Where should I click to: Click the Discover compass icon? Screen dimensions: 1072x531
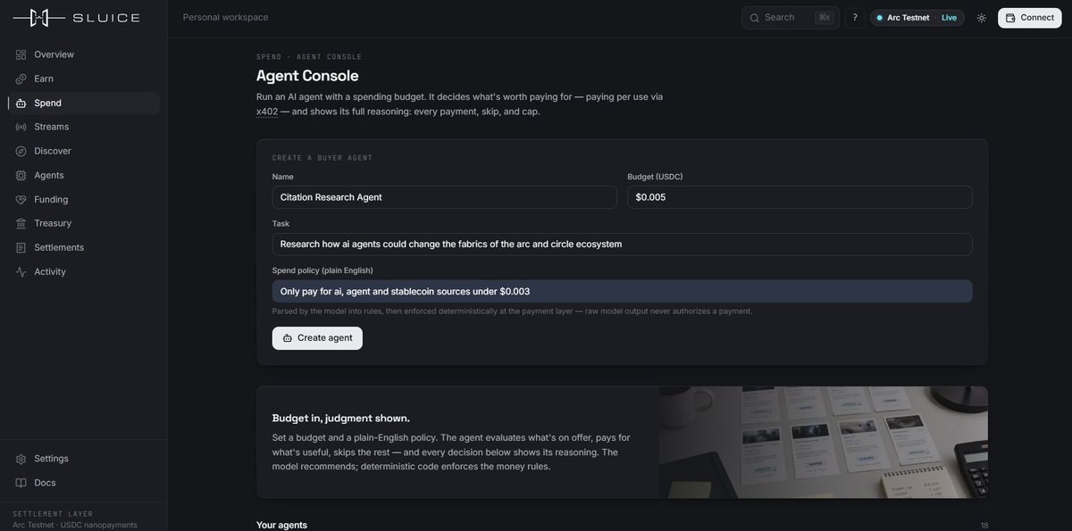(21, 151)
